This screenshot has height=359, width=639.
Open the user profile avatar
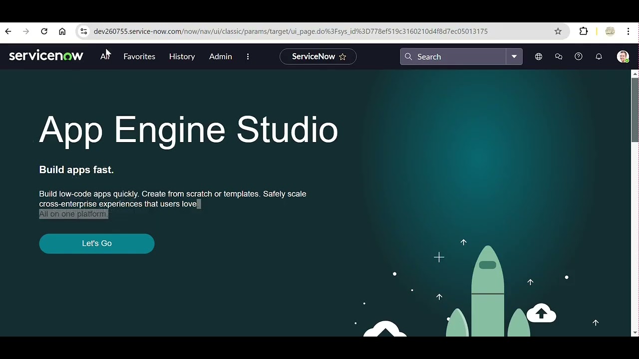[x=623, y=56]
